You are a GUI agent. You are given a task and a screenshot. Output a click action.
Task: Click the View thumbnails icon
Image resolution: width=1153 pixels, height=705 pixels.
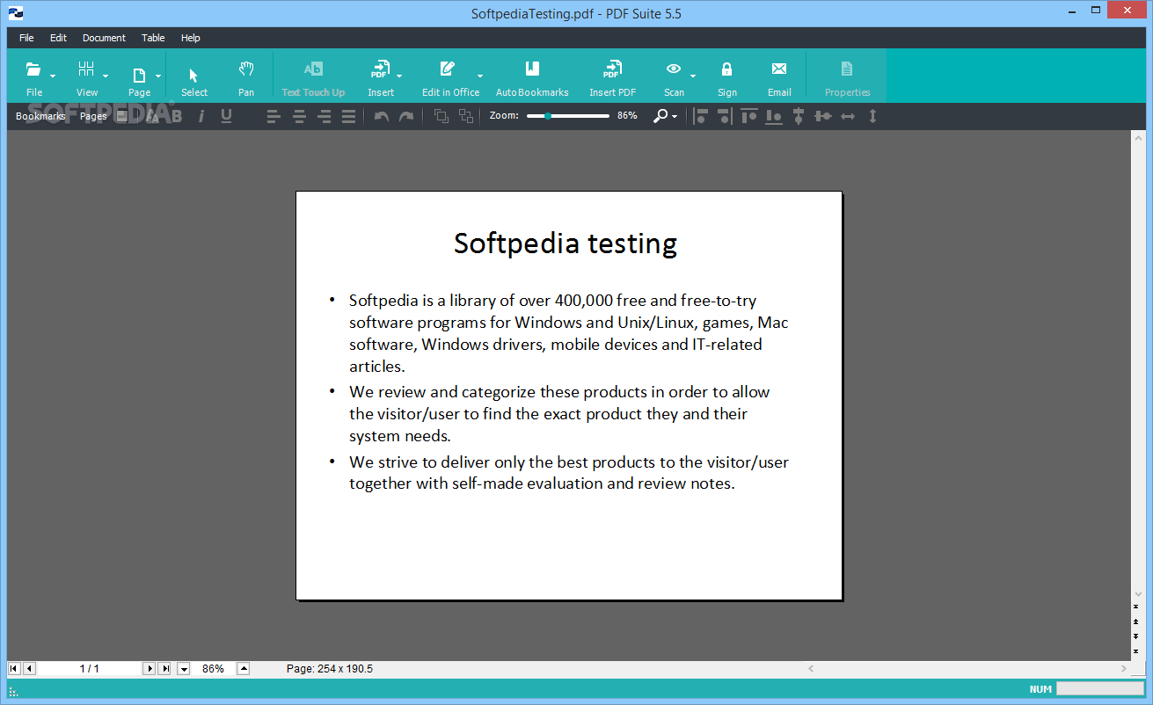click(x=86, y=69)
